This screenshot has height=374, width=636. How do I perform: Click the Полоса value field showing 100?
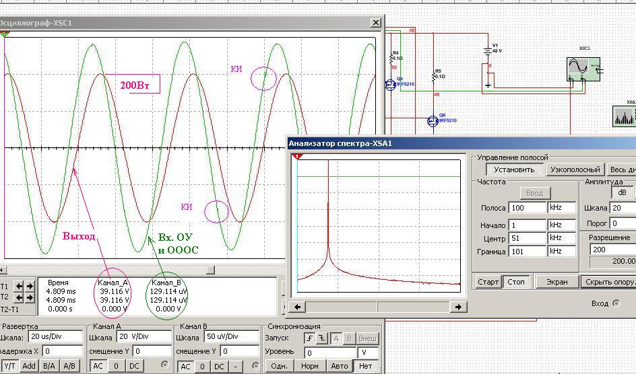[x=528, y=207]
